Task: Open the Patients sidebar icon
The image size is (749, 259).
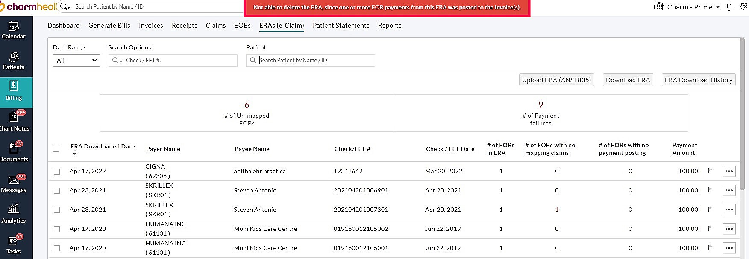Action: 14,61
